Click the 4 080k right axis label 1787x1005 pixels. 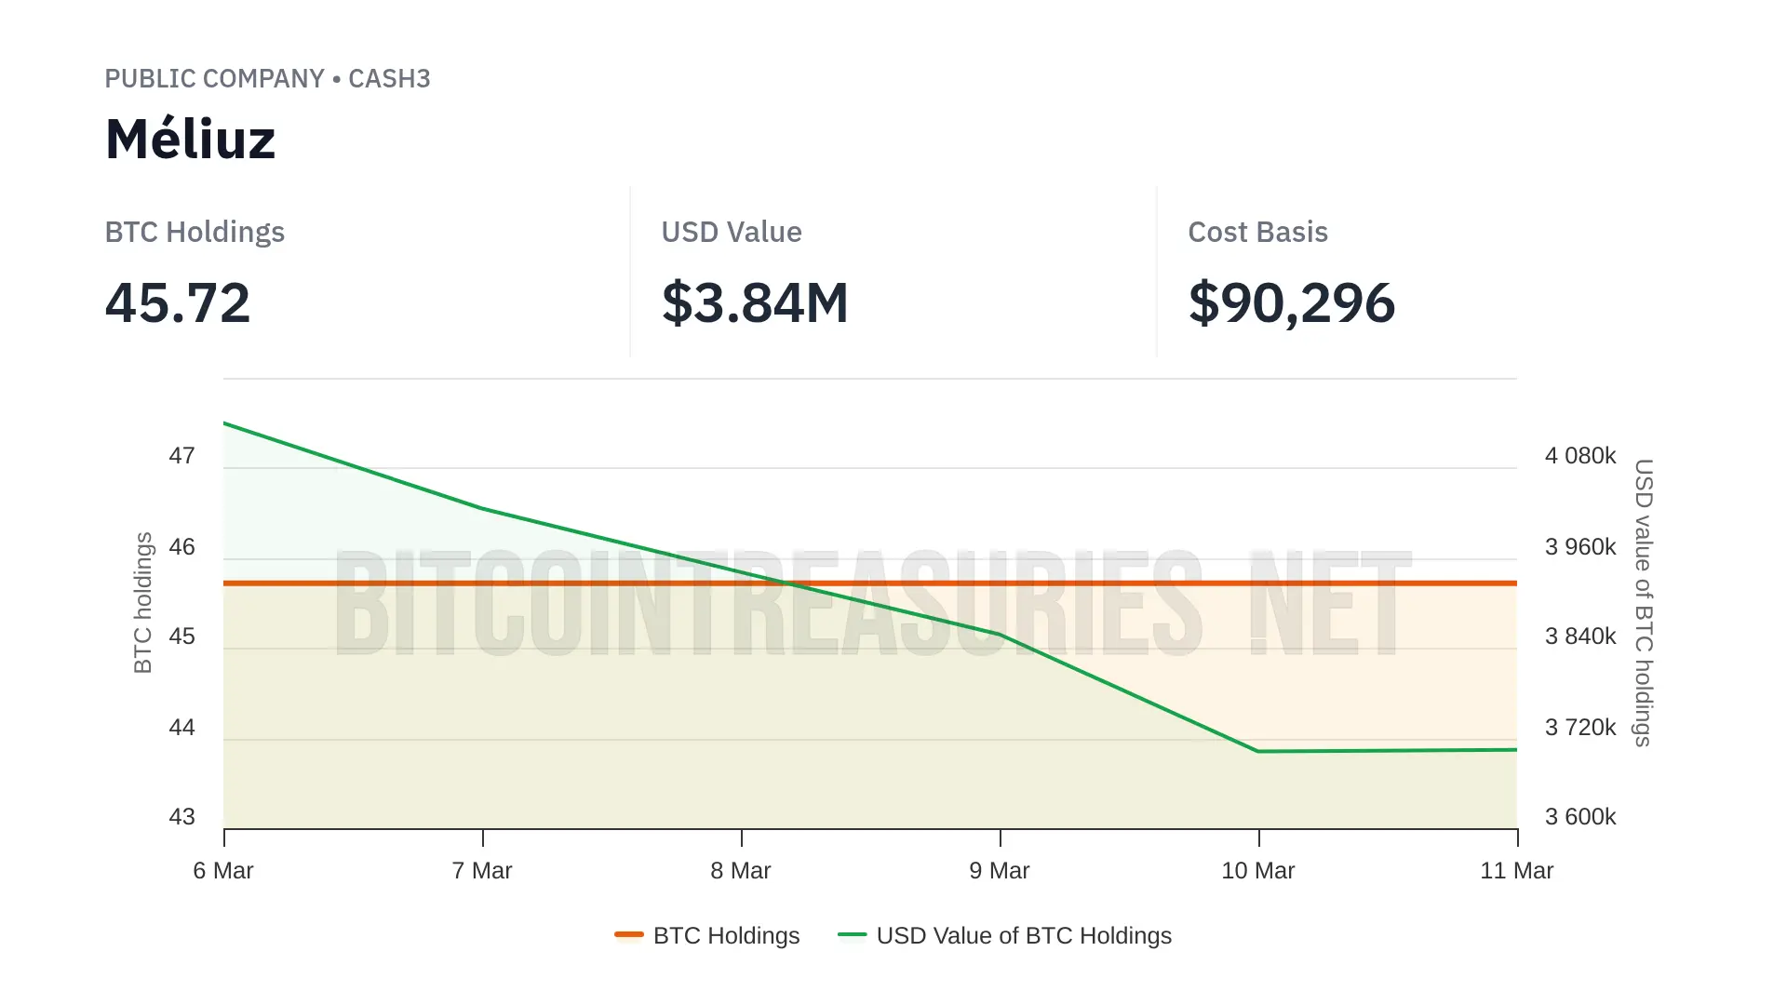pos(1580,456)
